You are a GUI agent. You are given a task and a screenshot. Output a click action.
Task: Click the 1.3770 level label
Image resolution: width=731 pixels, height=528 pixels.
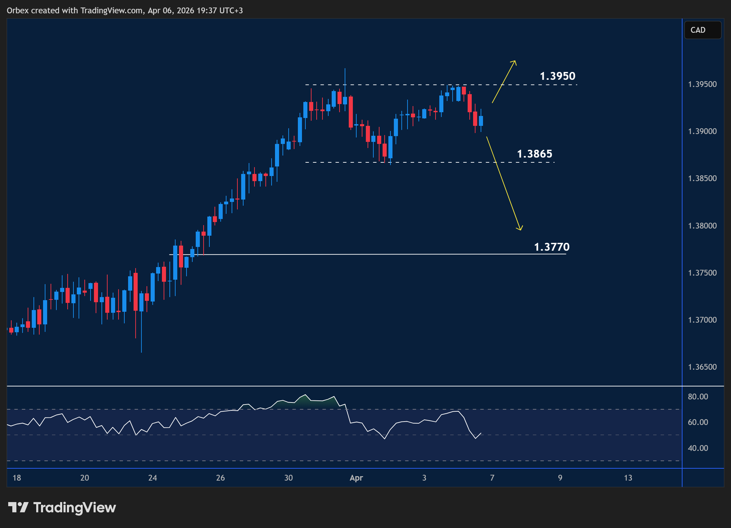pyautogui.click(x=551, y=247)
